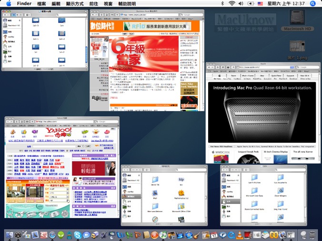Open Microsoft Office 2004 folder
Screen dimensions: 322x241
181,208
